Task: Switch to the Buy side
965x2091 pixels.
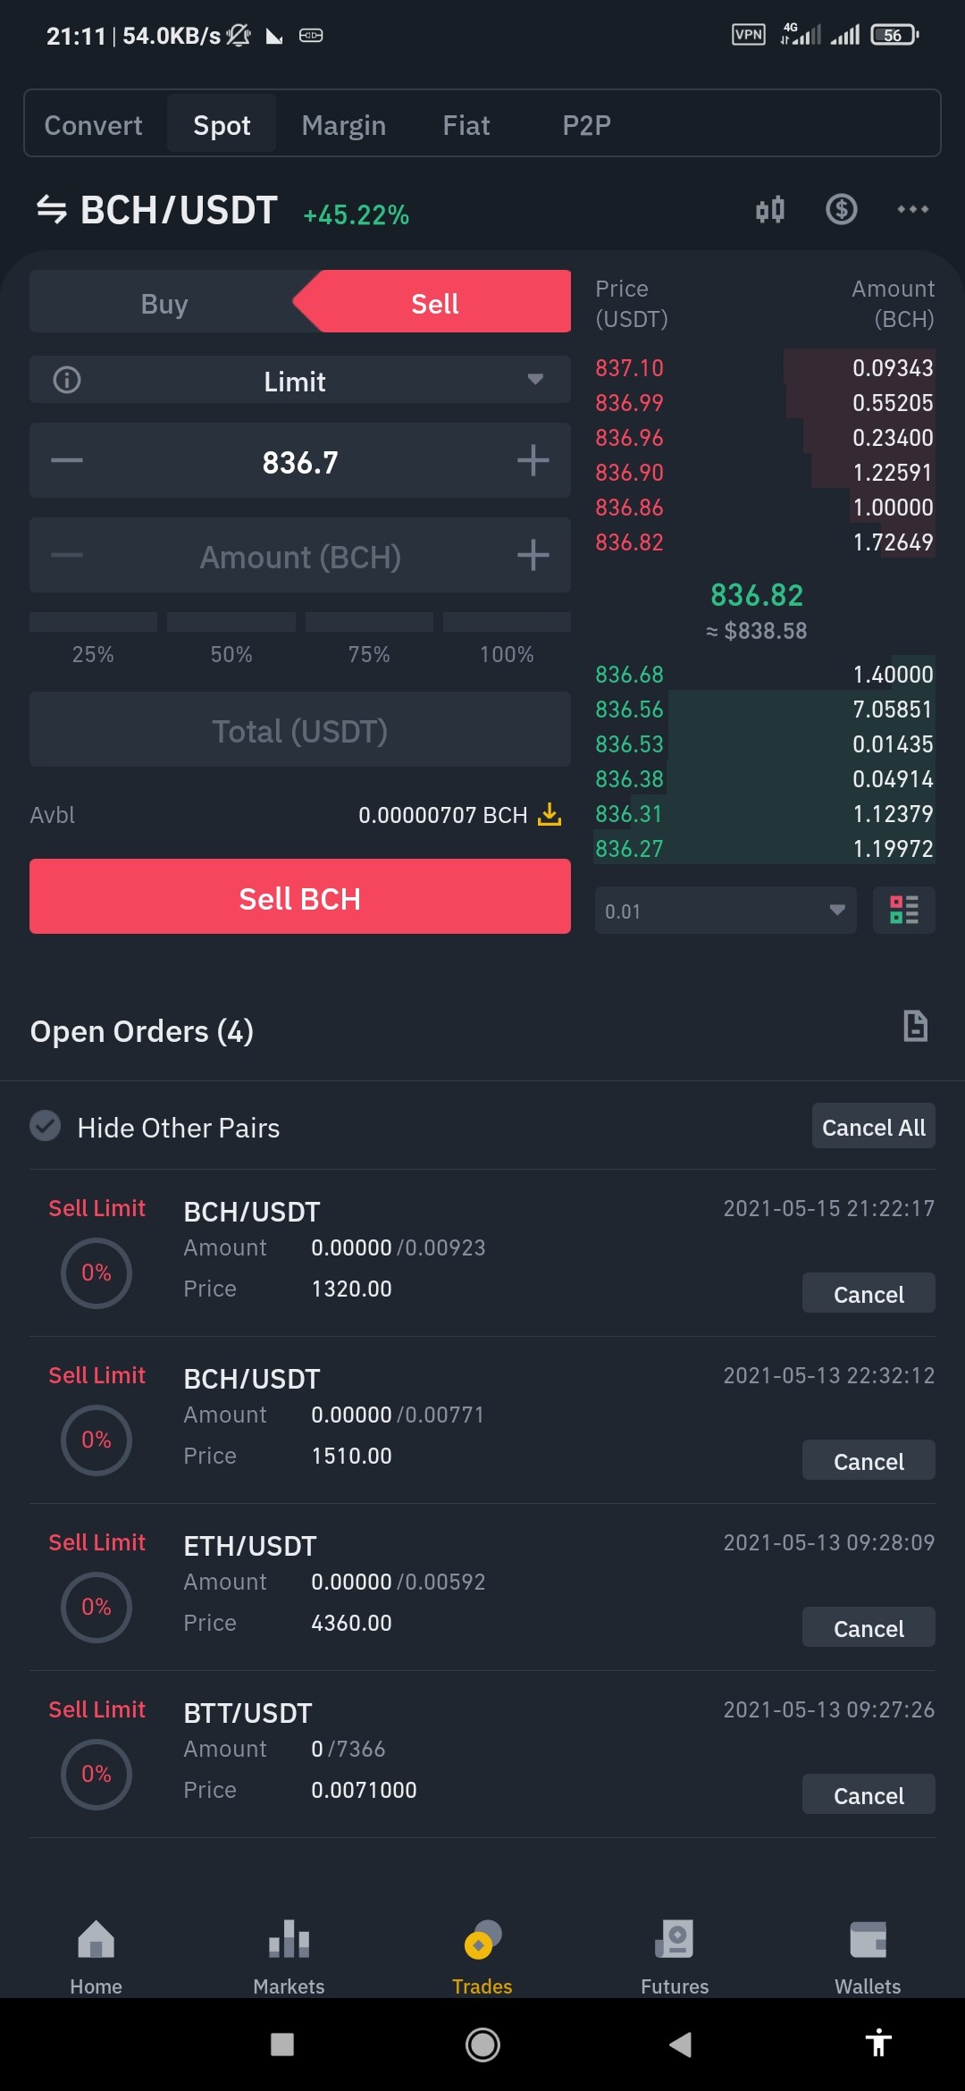Action: point(164,304)
